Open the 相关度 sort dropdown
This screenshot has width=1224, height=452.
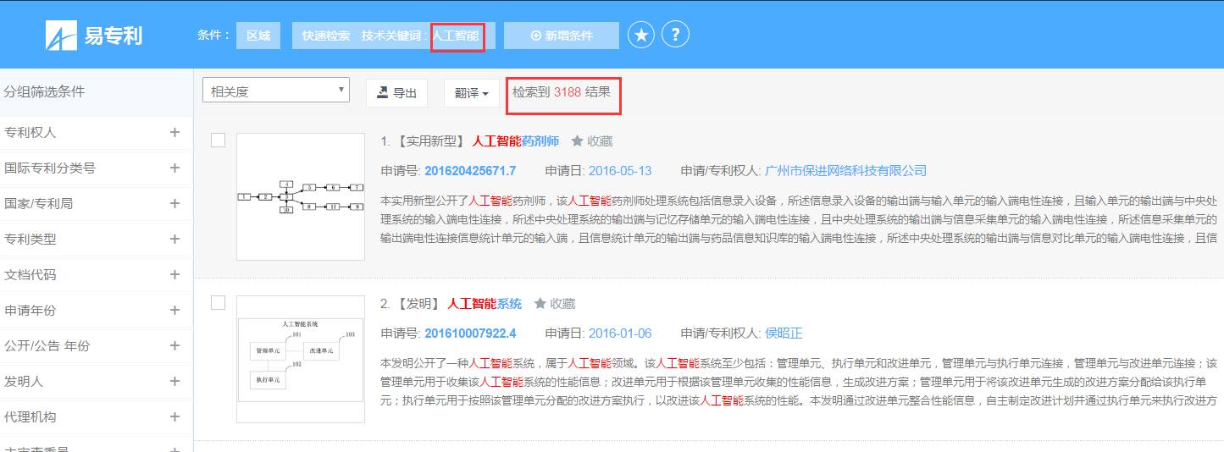(x=275, y=91)
